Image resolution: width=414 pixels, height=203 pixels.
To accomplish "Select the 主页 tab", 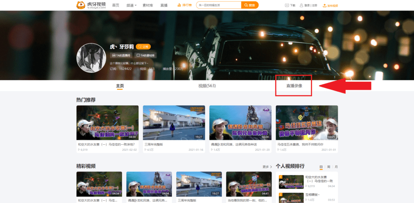I will [x=120, y=86].
